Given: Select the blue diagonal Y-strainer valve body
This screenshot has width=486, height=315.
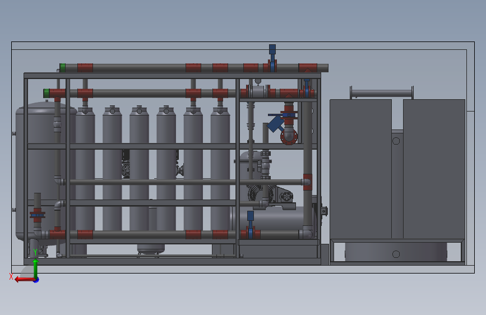Looking at the screenshot, I should pos(275,124).
